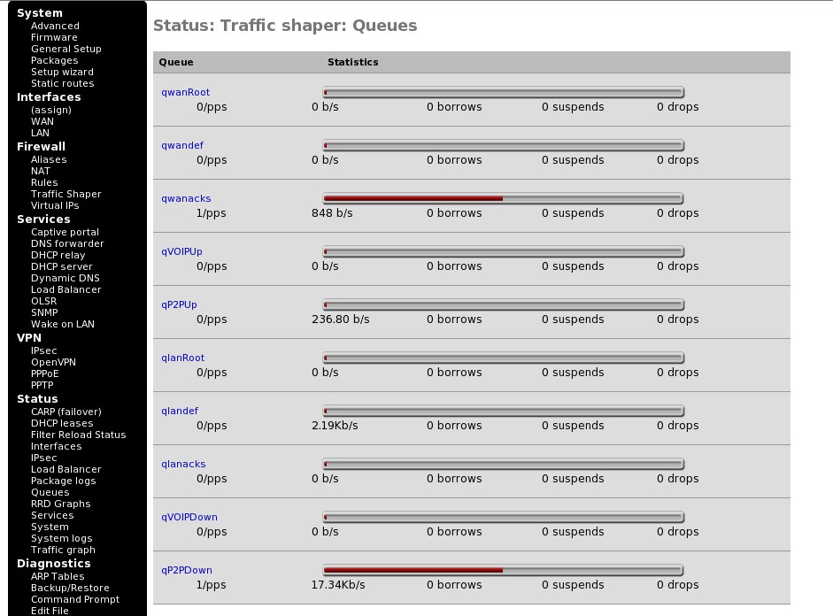This screenshot has width=833, height=616.
Task: Go to Backup/Restore diagnostics page
Action: coord(70,588)
